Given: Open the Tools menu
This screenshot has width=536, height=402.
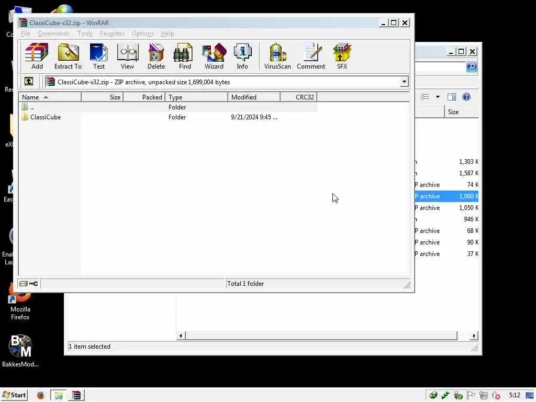Looking at the screenshot, I should tap(85, 33).
